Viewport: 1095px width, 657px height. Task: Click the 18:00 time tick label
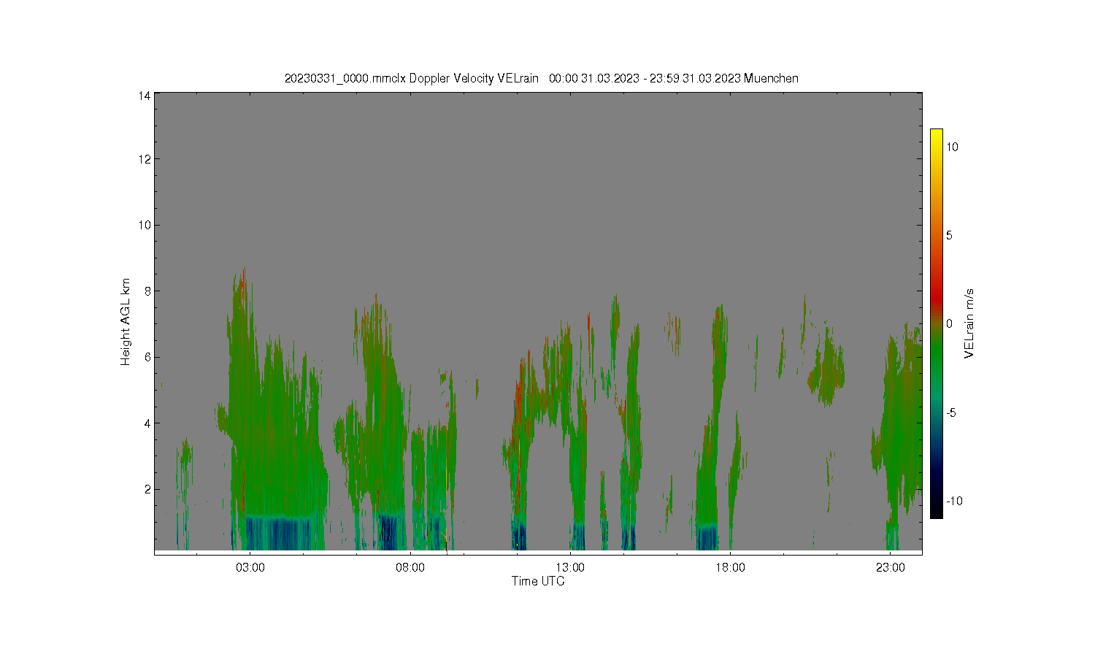[730, 568]
